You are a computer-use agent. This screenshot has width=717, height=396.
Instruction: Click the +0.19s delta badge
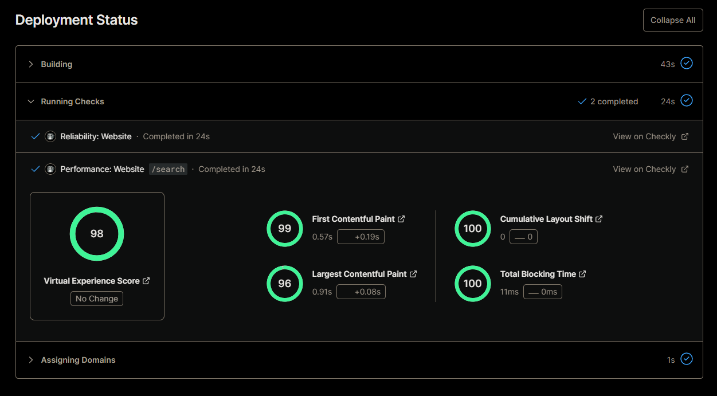tap(361, 237)
